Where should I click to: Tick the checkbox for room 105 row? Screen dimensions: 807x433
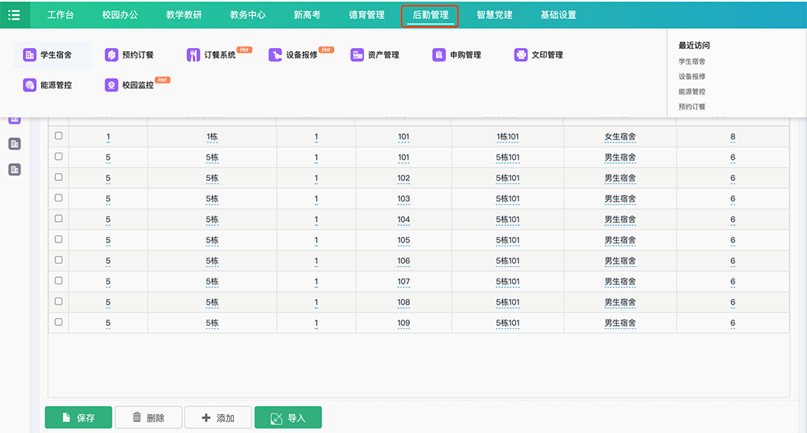click(58, 239)
